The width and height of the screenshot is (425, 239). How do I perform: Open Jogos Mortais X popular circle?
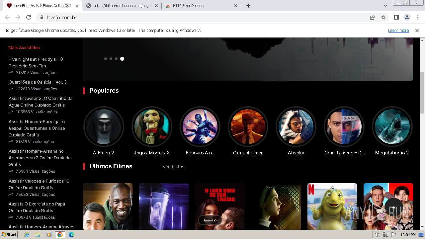coord(152,126)
